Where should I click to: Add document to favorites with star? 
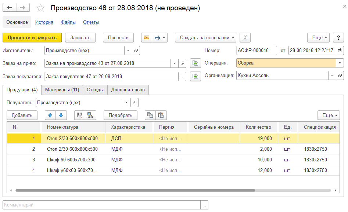[40, 8]
